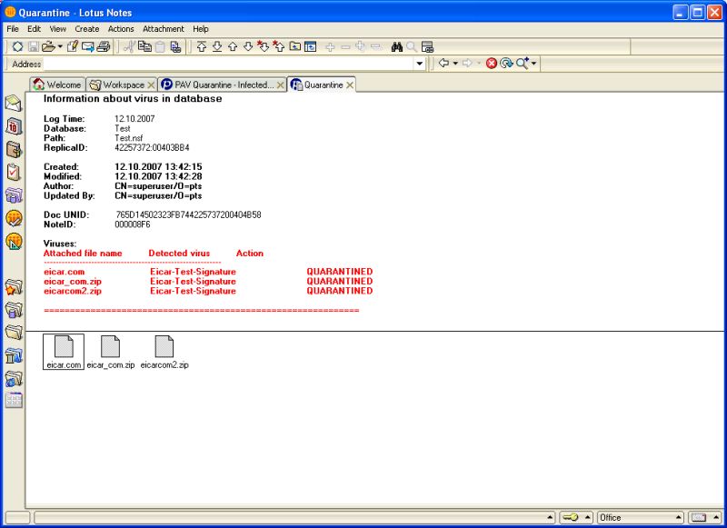727x528 pixels.
Task: Click the key access level status icon
Action: point(571,517)
